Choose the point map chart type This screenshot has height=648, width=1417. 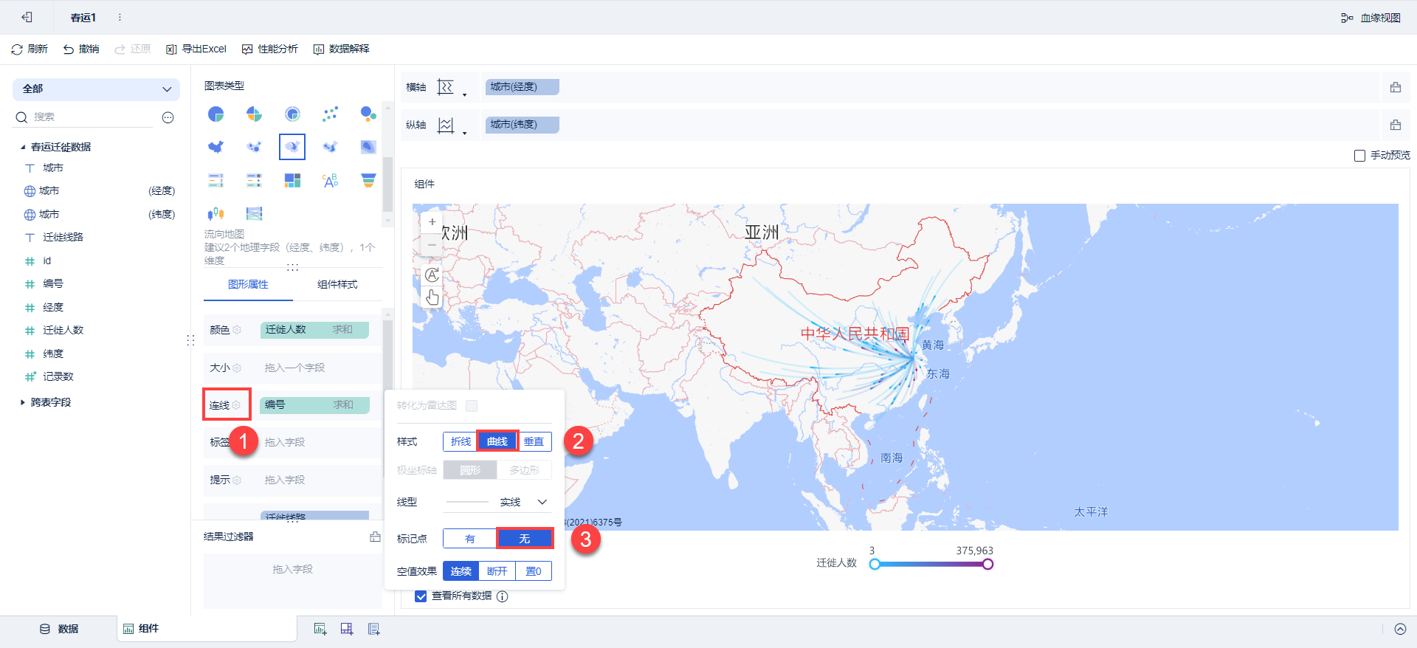254,147
